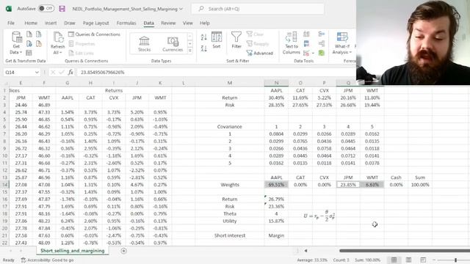Click the formula bar value
The width and height of the screenshot is (470, 264).
pos(103,72)
